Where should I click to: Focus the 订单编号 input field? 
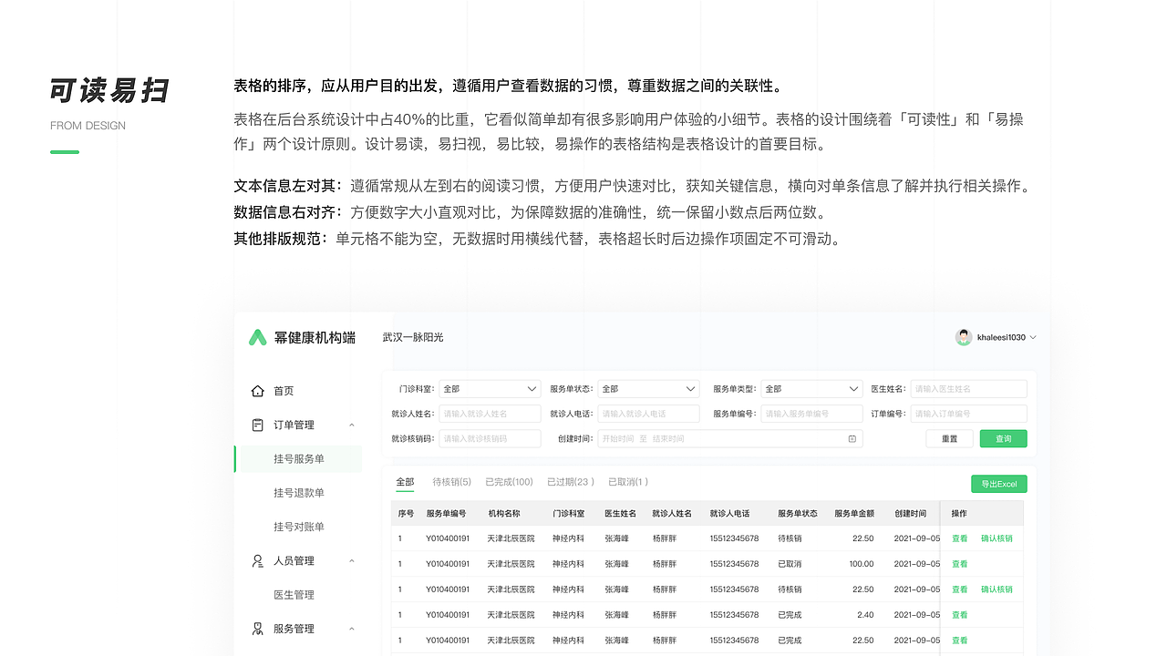pyautogui.click(x=968, y=414)
